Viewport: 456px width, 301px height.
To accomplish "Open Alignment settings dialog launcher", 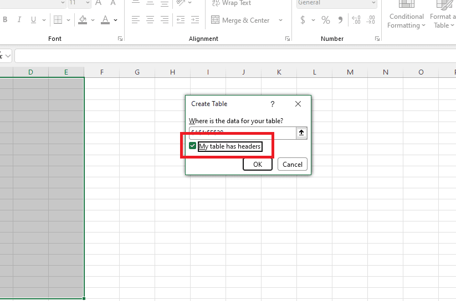I will 288,39.
